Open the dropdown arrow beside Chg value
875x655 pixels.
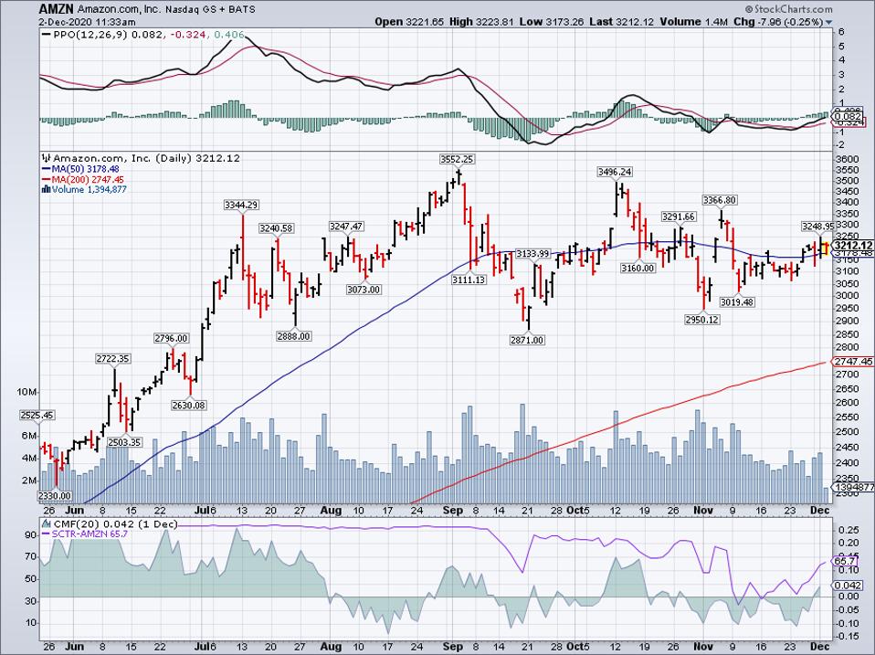pos(828,22)
